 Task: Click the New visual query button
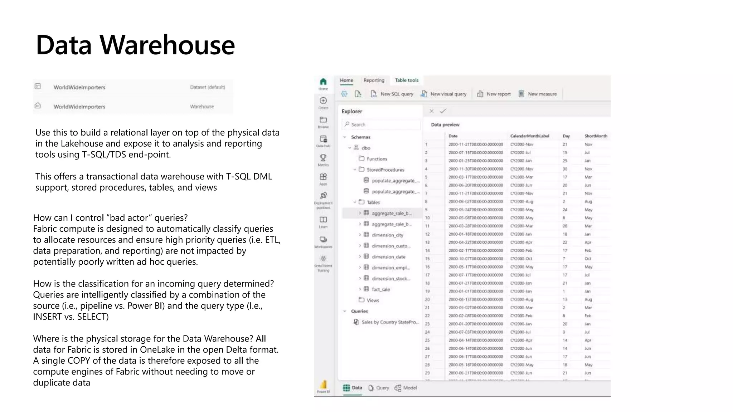tap(444, 94)
